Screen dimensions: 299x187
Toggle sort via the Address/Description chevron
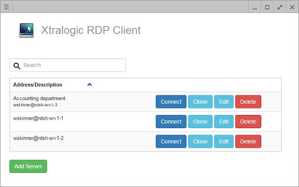[x=89, y=85]
